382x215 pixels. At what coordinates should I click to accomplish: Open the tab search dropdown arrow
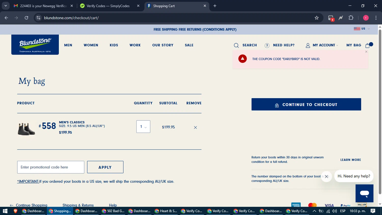click(x=6, y=6)
